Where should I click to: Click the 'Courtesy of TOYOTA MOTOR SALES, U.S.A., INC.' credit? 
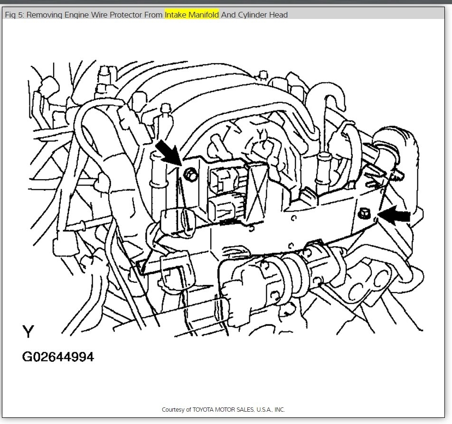coord(223,410)
